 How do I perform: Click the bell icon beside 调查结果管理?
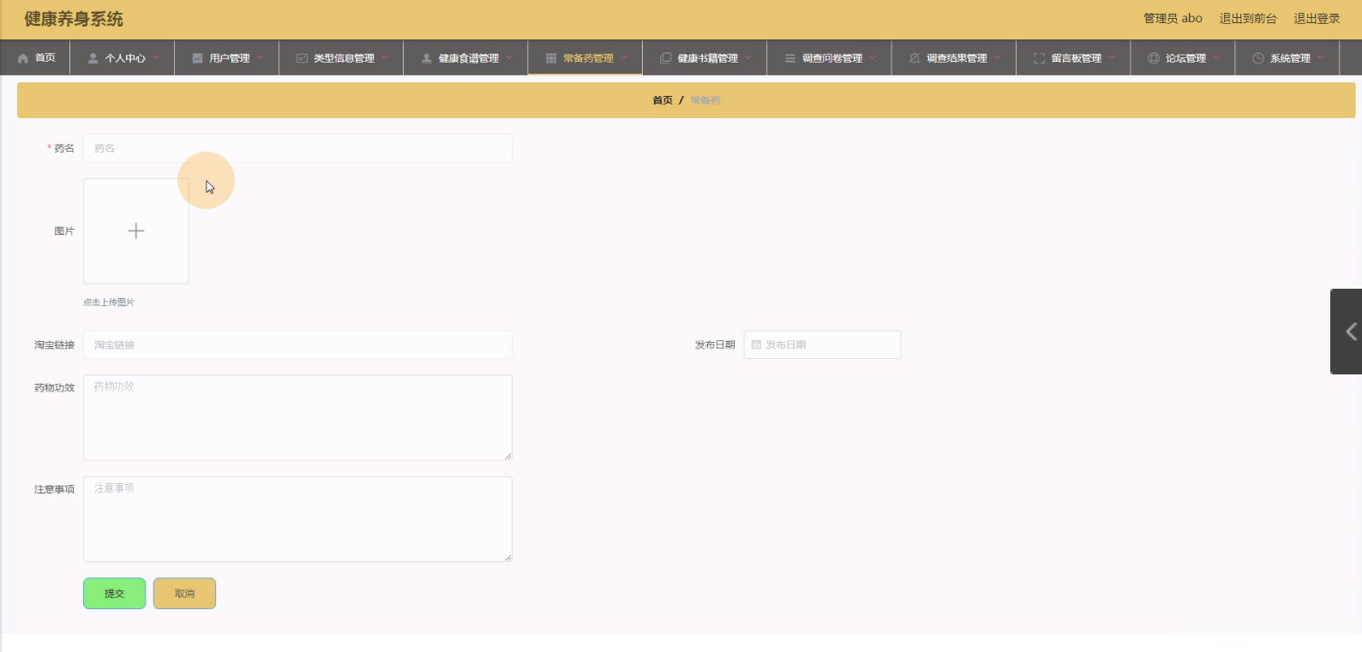click(x=915, y=58)
